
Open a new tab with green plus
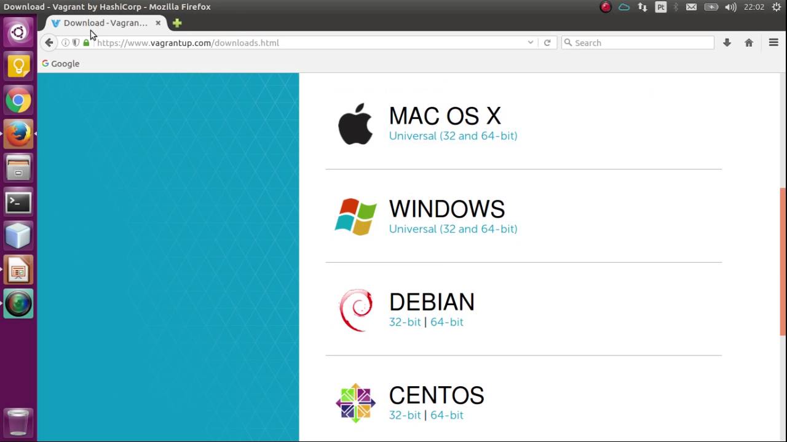click(177, 23)
